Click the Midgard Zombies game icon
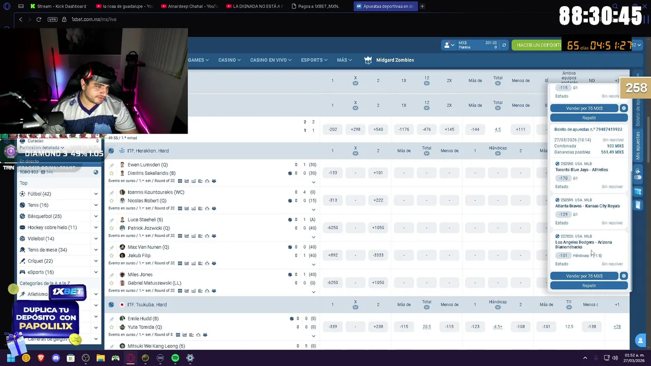The width and height of the screenshot is (651, 366). tap(368, 60)
